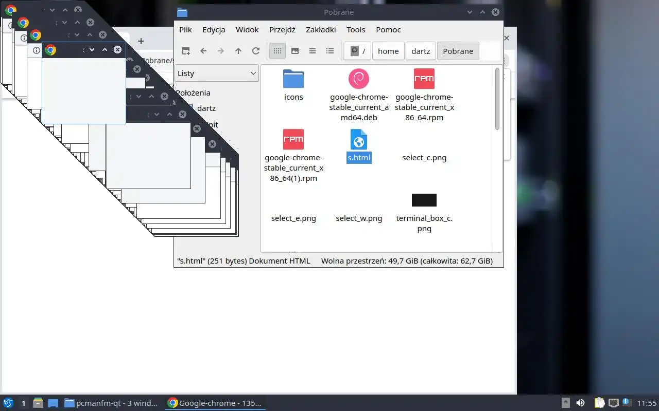This screenshot has width=659, height=411.
Task: Click site info icon beside frontmost popup
Action: 37,50
